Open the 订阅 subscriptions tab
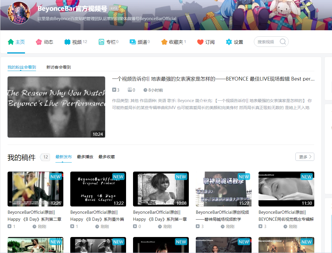Viewport: 332px width, 253px height. click(x=206, y=42)
